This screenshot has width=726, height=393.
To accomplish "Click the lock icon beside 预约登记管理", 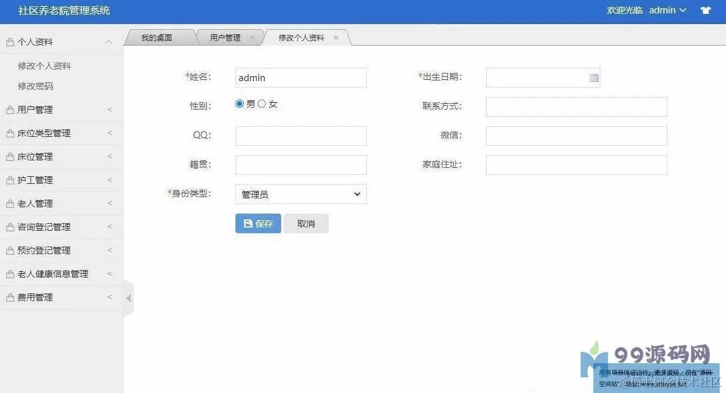I will [x=10, y=250].
